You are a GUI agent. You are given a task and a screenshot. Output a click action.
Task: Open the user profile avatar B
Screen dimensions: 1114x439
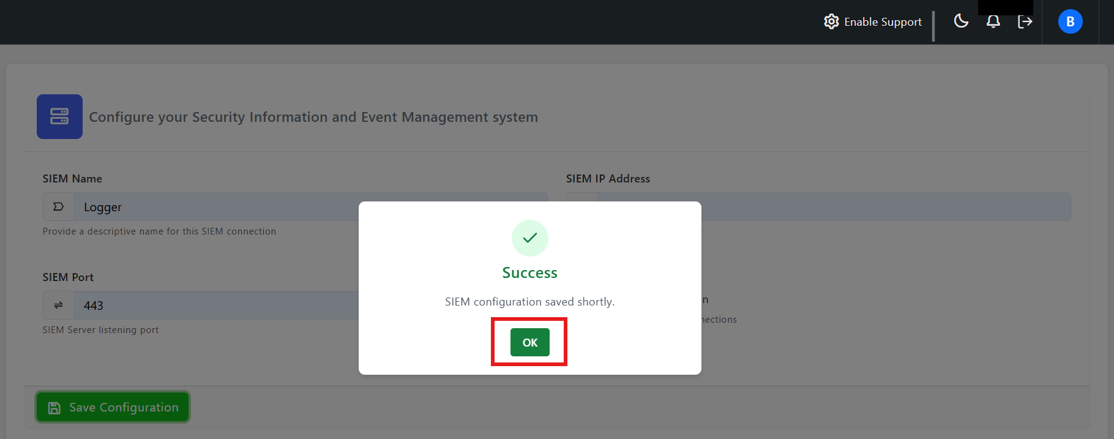(1070, 21)
